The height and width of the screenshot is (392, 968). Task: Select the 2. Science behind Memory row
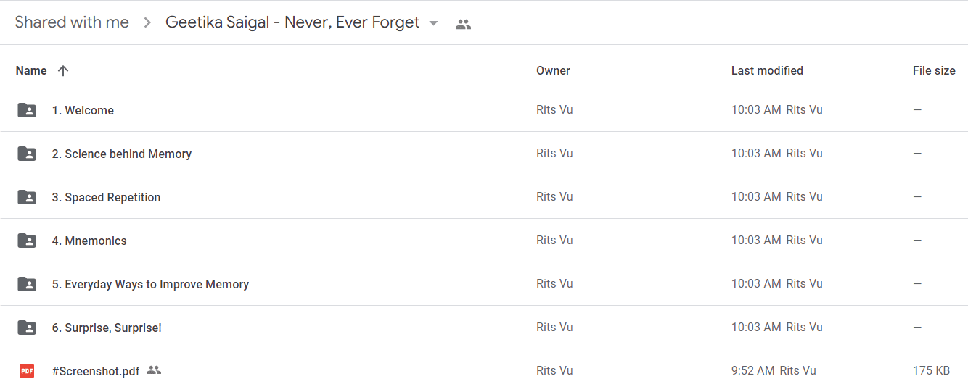(484, 154)
